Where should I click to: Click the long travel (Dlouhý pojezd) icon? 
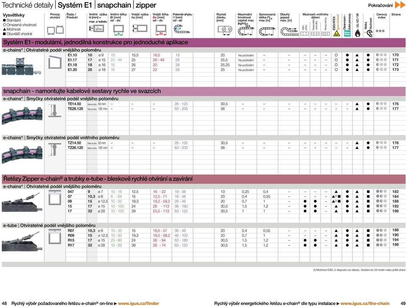(x=290, y=31)
